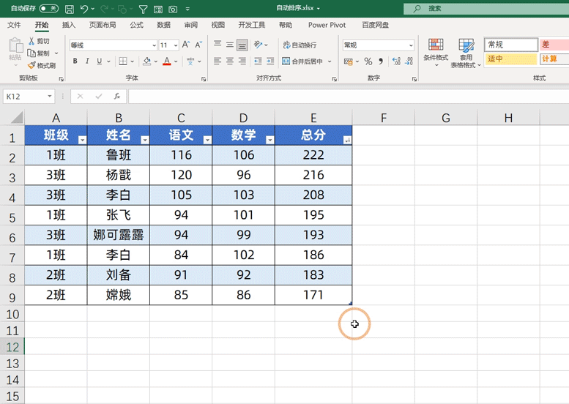Click the camera screenshot icon
Image resolution: width=569 pixels, height=404 pixels.
pos(173,9)
